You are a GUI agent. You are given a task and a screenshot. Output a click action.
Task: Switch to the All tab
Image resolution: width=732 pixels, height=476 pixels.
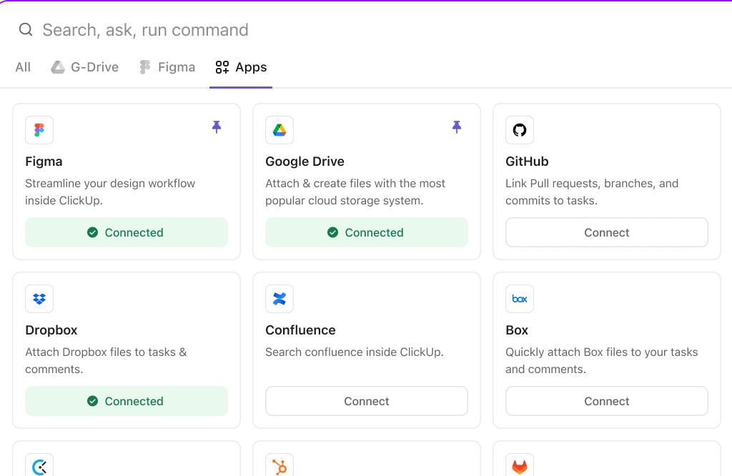(23, 67)
